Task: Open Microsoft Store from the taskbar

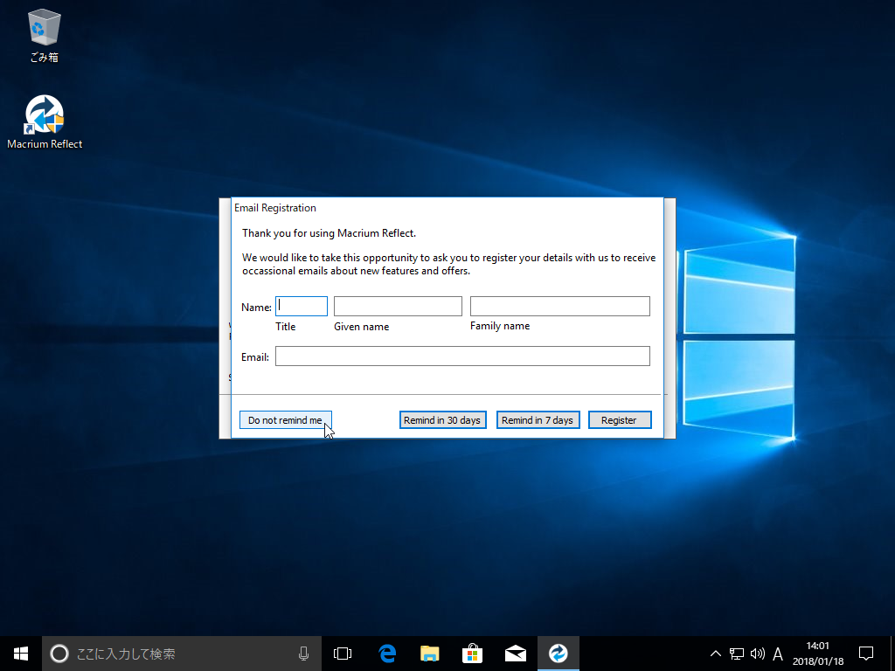Action: [473, 654]
